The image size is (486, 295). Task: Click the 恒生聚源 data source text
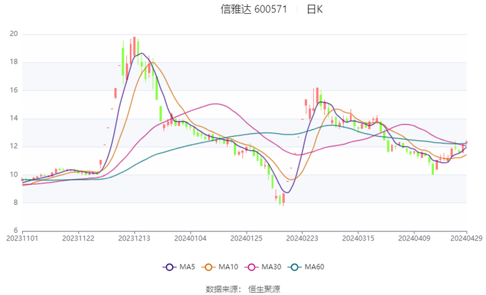[264, 289]
